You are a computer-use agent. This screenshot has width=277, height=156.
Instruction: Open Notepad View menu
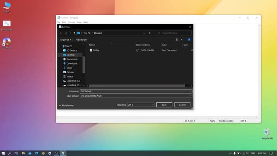79,22
